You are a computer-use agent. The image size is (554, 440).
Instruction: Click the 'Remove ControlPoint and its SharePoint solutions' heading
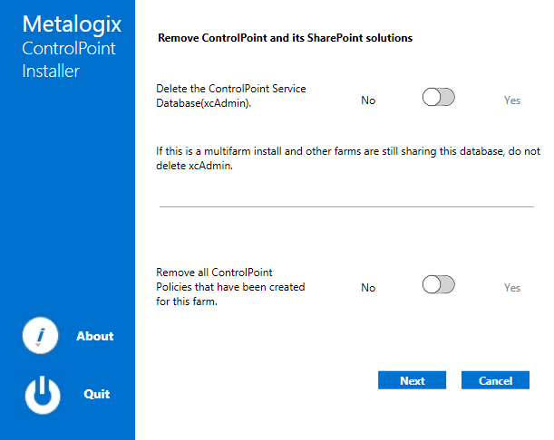tap(285, 39)
